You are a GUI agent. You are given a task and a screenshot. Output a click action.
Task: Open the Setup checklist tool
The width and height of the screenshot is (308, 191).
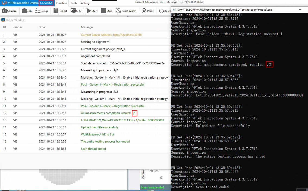[42, 11]
